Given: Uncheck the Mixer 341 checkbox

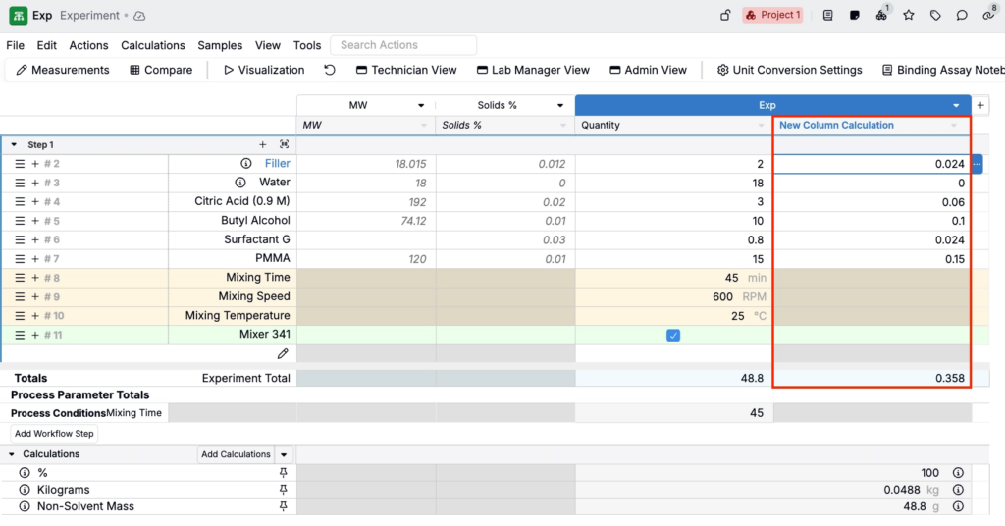Looking at the screenshot, I should click(673, 335).
